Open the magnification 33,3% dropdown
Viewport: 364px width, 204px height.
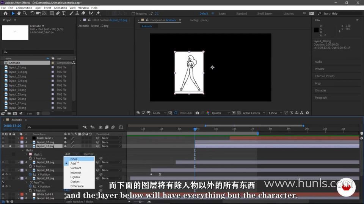pyautogui.click(x=160, y=113)
